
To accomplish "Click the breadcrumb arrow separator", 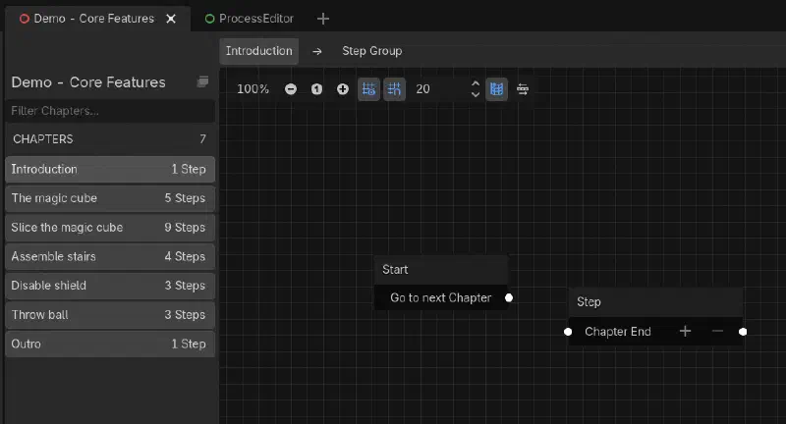I will click(x=316, y=51).
